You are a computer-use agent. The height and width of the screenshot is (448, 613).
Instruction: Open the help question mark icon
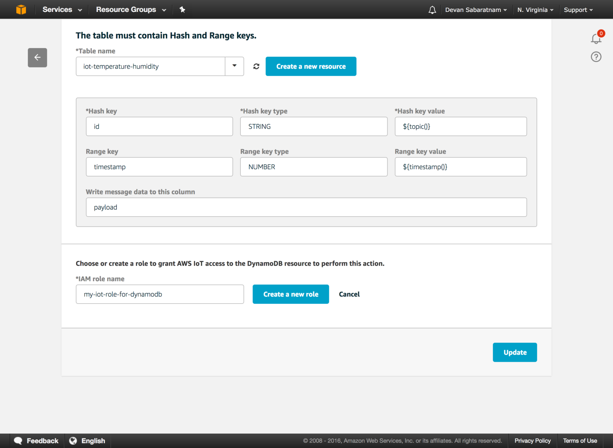596,57
